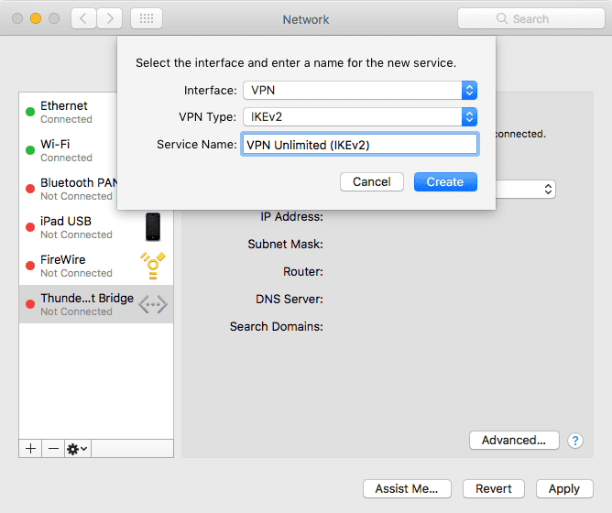Click the Assist Me button
The image size is (612, 513).
[407, 488]
